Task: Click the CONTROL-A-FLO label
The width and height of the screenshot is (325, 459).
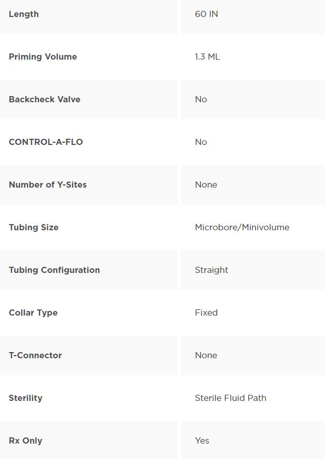Action: (x=46, y=142)
